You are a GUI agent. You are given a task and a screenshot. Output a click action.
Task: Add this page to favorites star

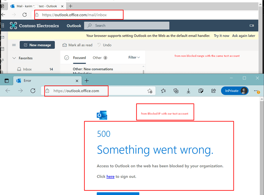150,91
